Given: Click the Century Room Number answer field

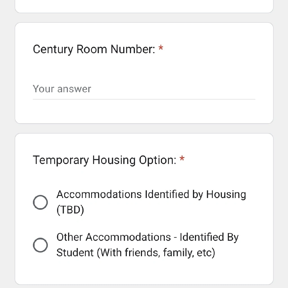Looking at the screenshot, I should tap(144, 89).
